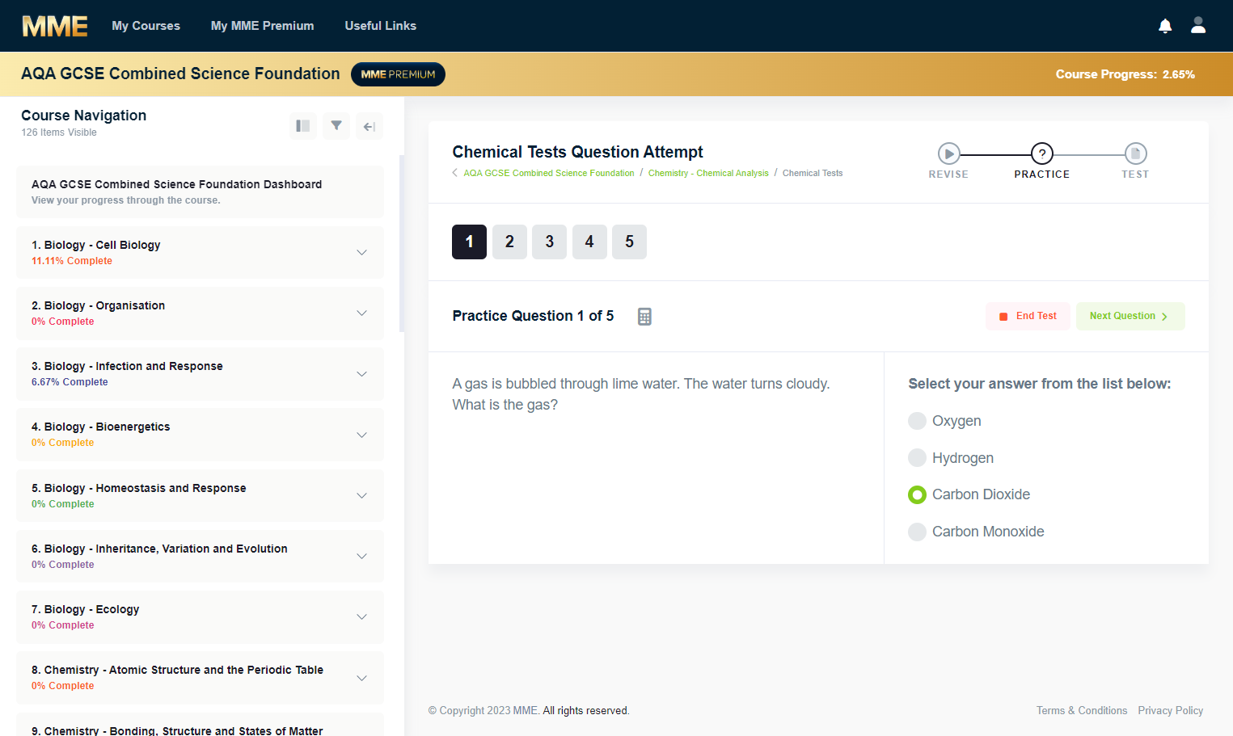Open My MME Premium menu
The height and width of the screenshot is (736, 1233).
tap(262, 26)
